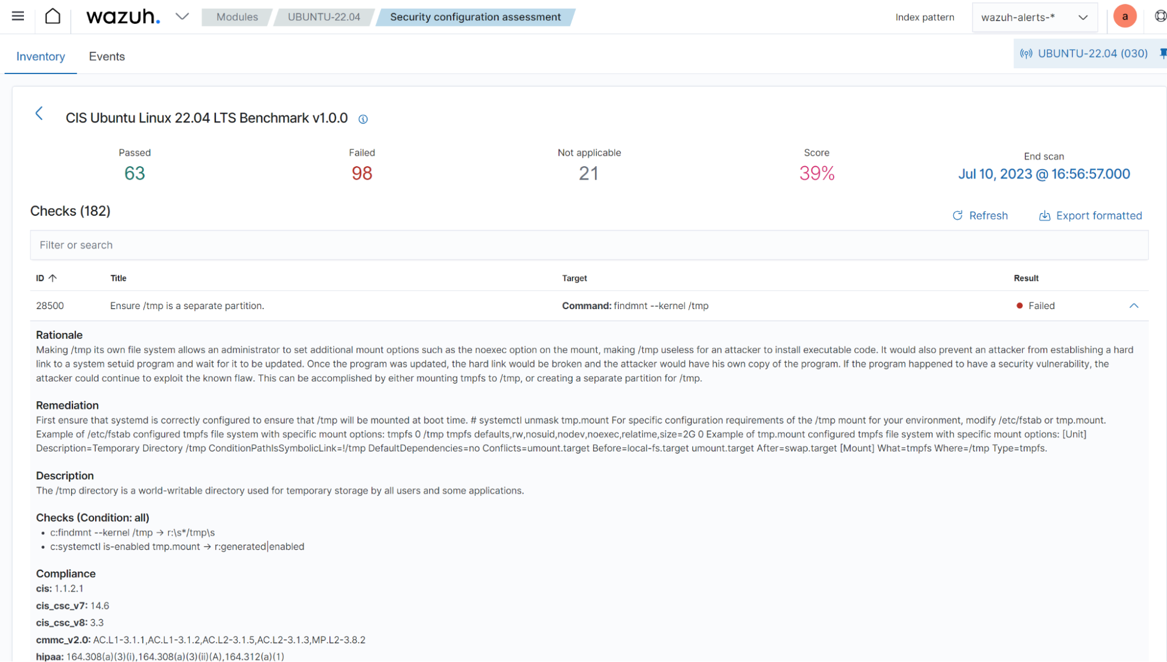Switch to the Inventory tab
This screenshot has height=662, width=1167.
tap(41, 57)
